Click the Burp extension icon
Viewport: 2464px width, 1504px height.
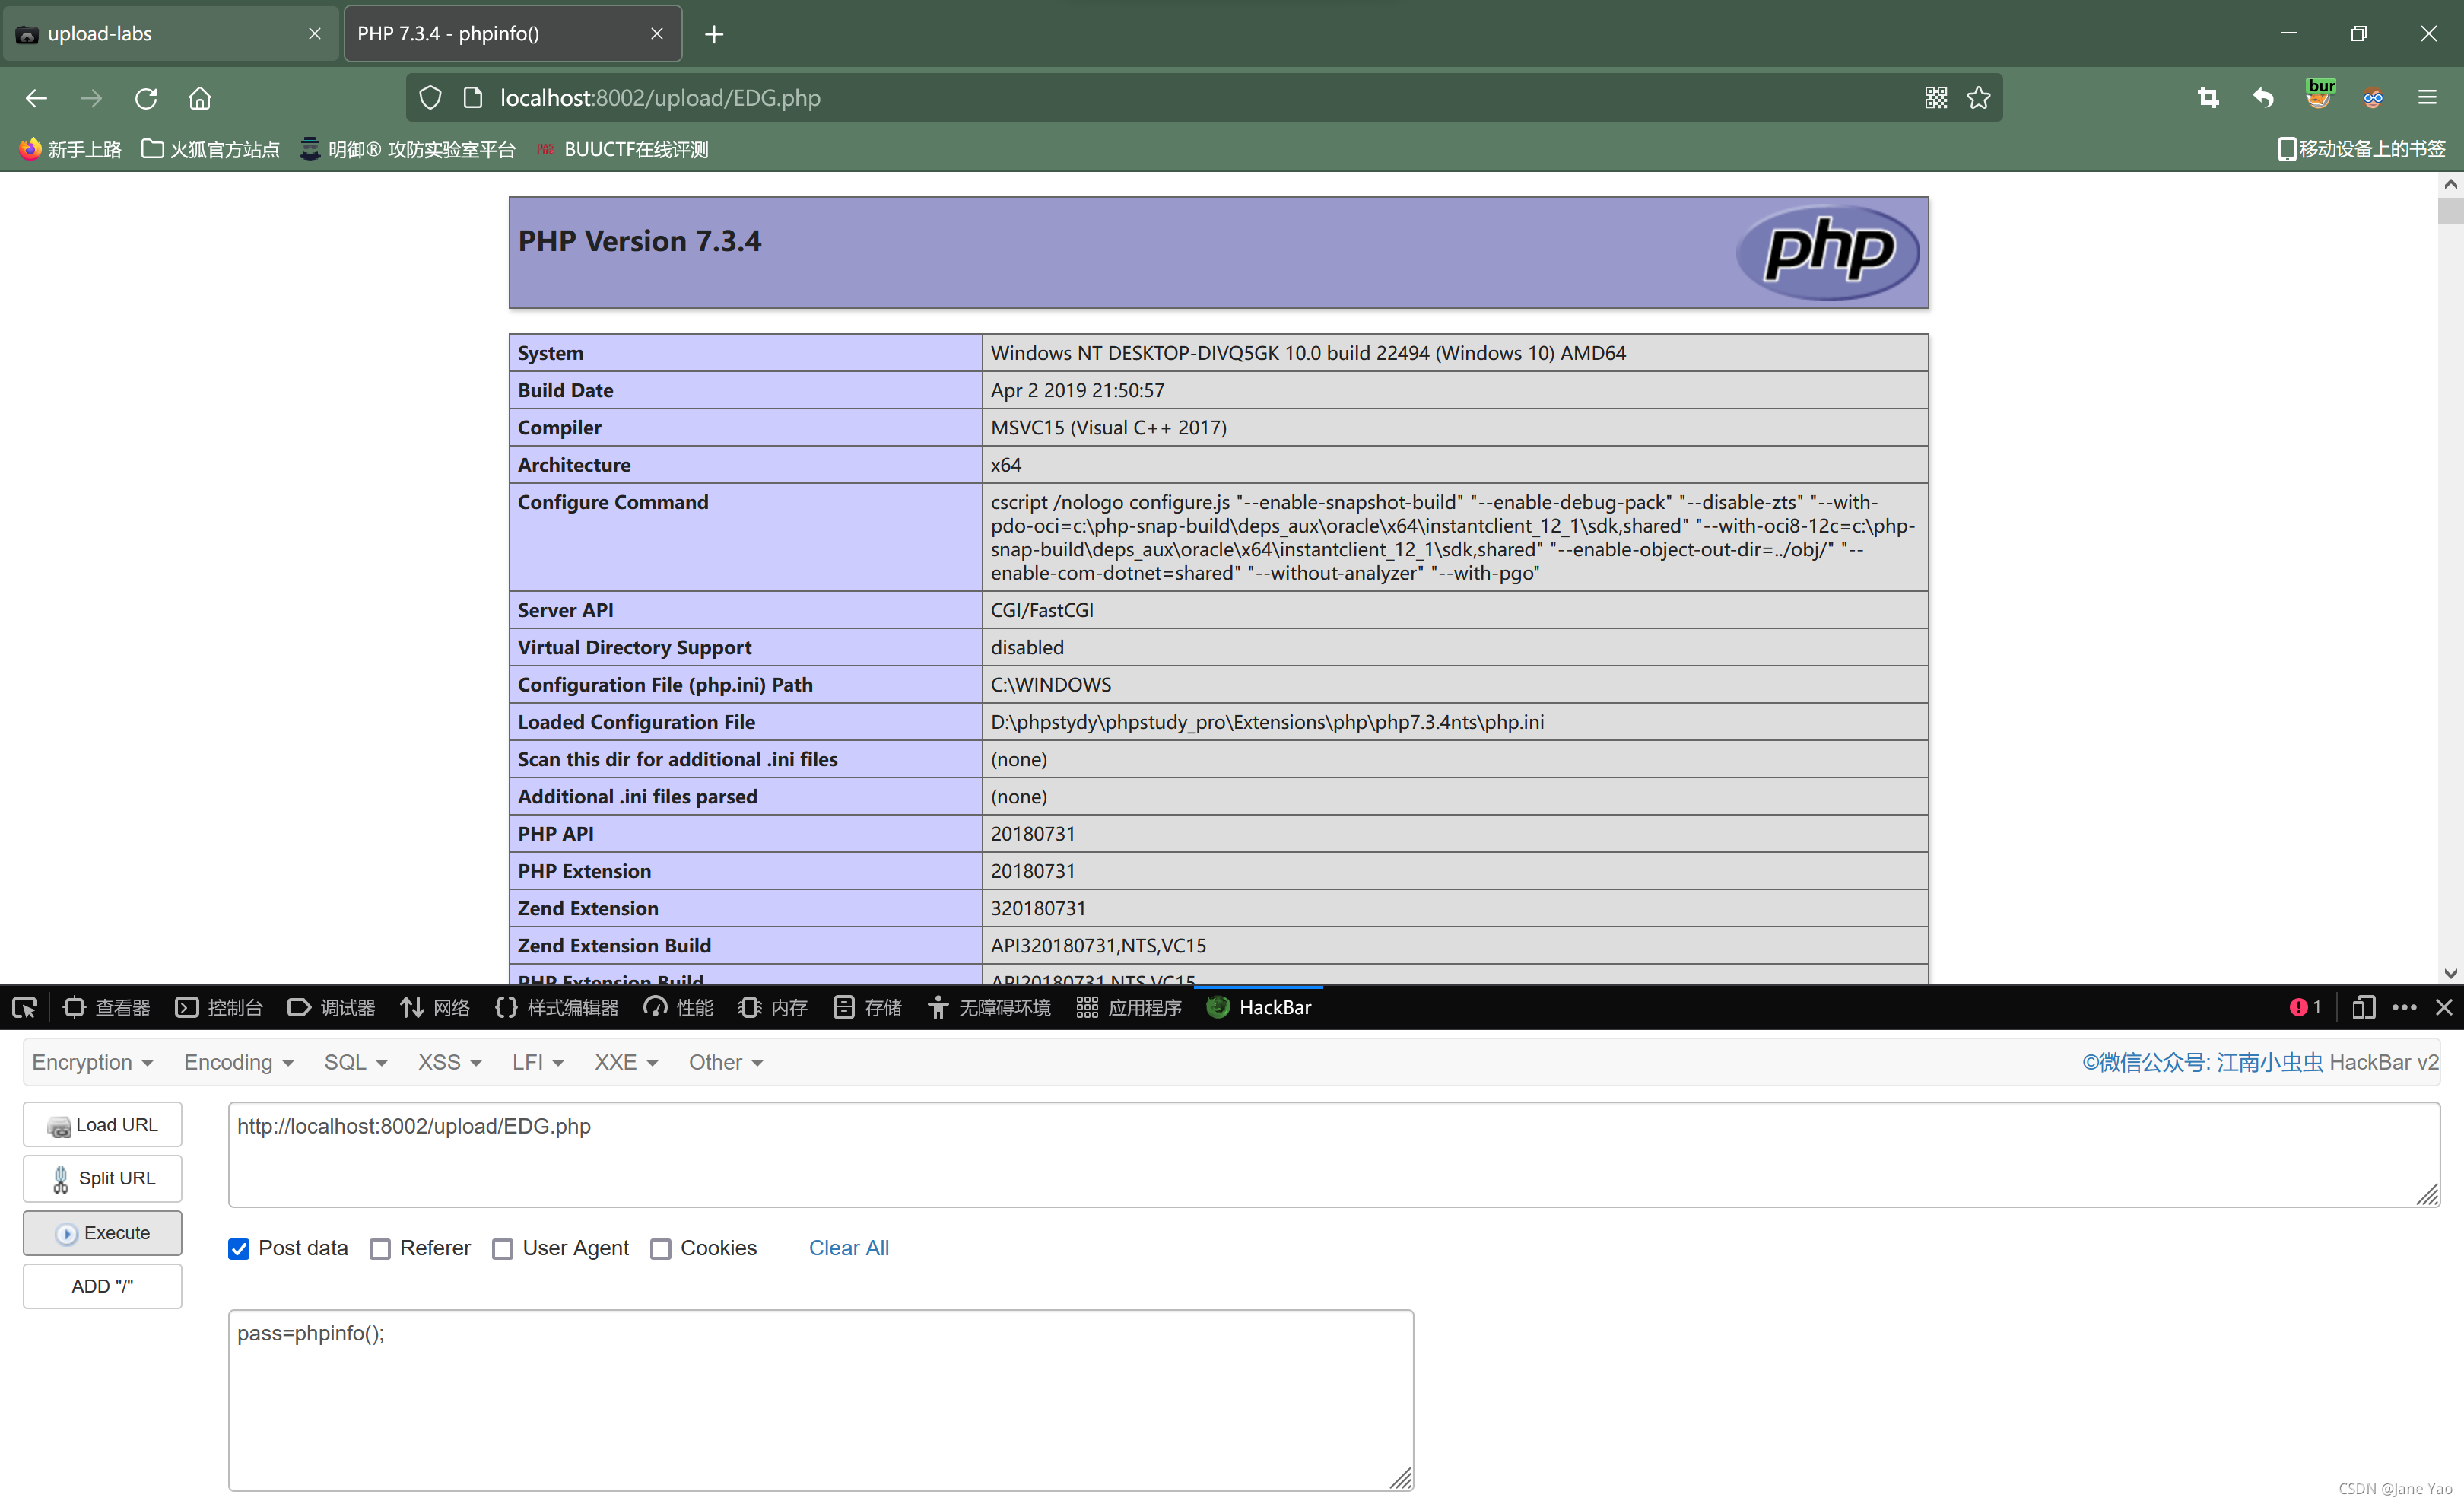pos(2319,96)
